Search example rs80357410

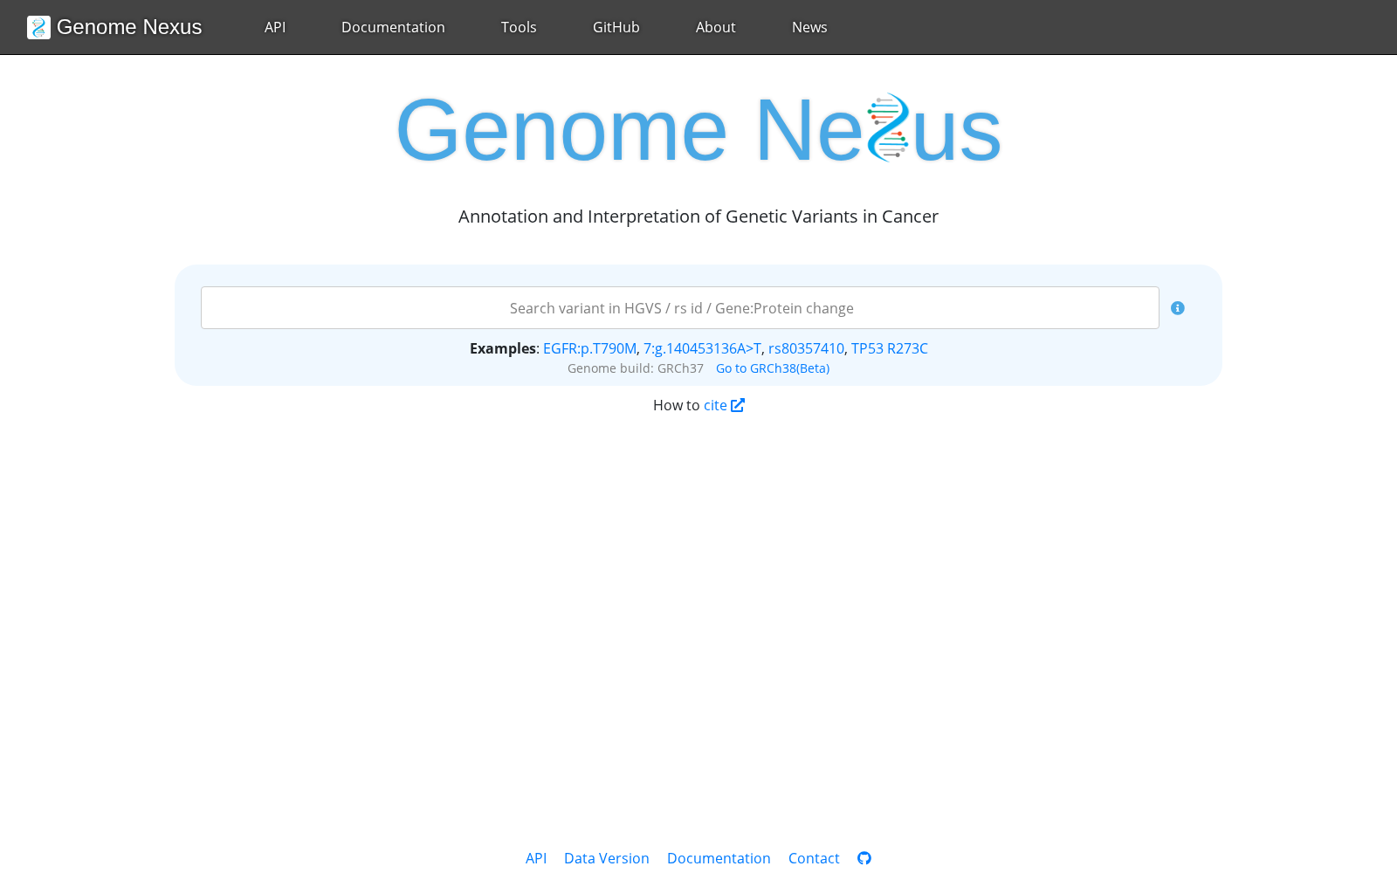point(806,348)
